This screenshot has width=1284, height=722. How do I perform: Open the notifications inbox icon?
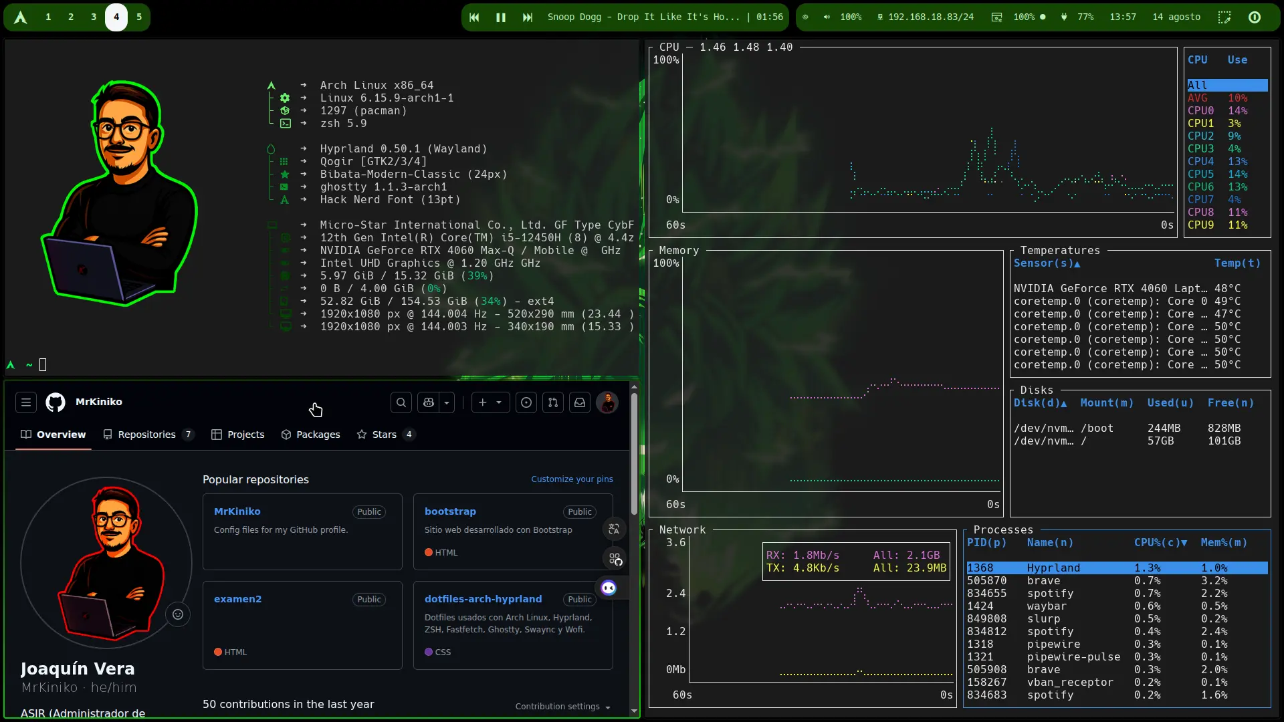click(x=580, y=402)
